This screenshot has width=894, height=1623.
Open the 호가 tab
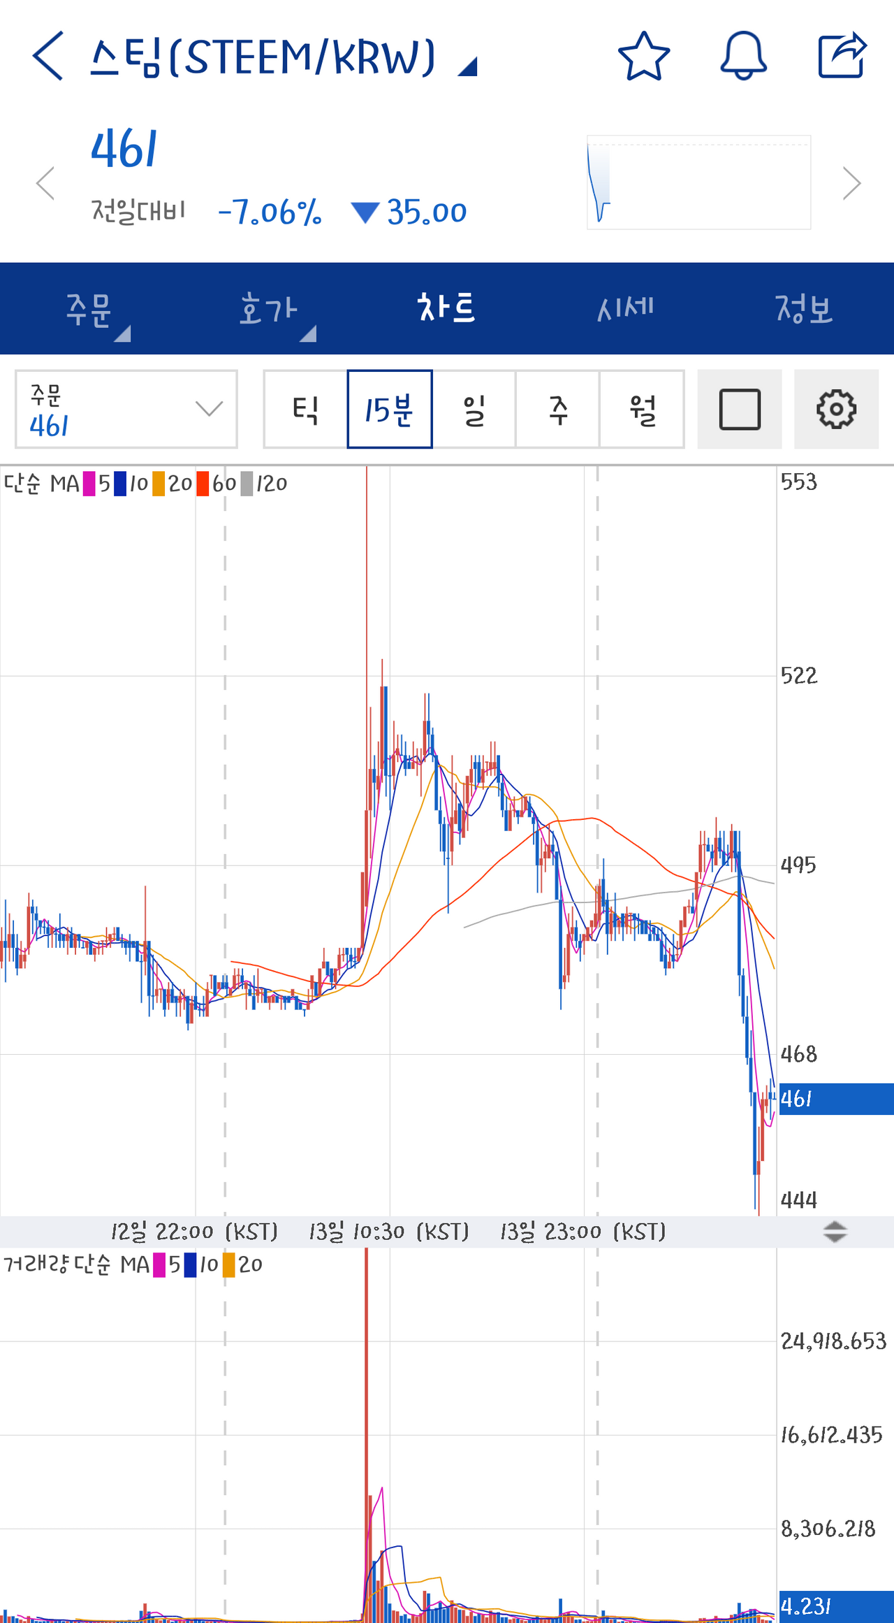coord(268,309)
